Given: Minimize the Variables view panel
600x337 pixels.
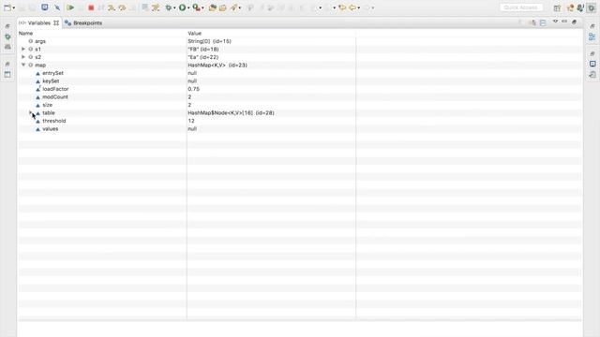Looking at the screenshot, I should click(564, 22).
